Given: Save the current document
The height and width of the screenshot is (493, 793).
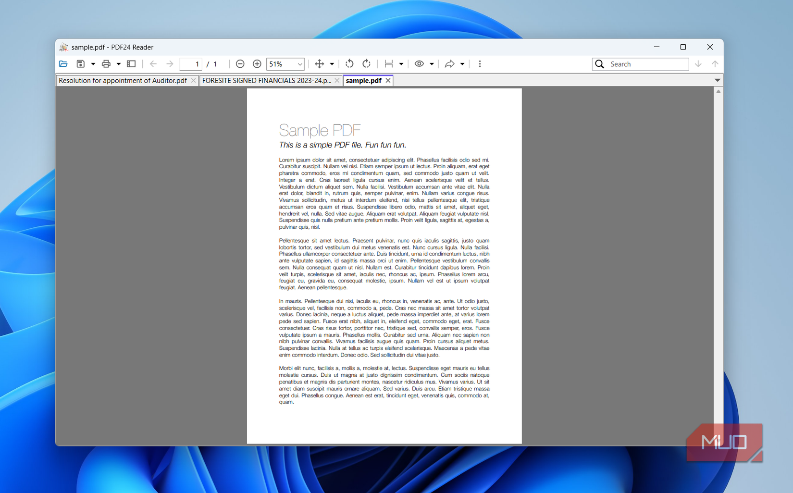Looking at the screenshot, I should (80, 63).
